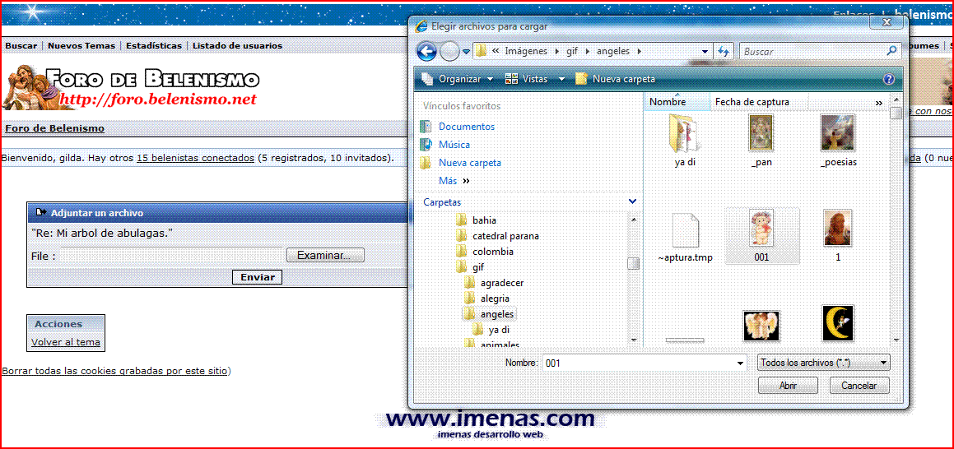Click the Cancelar button
Viewport: 954px width, 449px height.
(859, 385)
